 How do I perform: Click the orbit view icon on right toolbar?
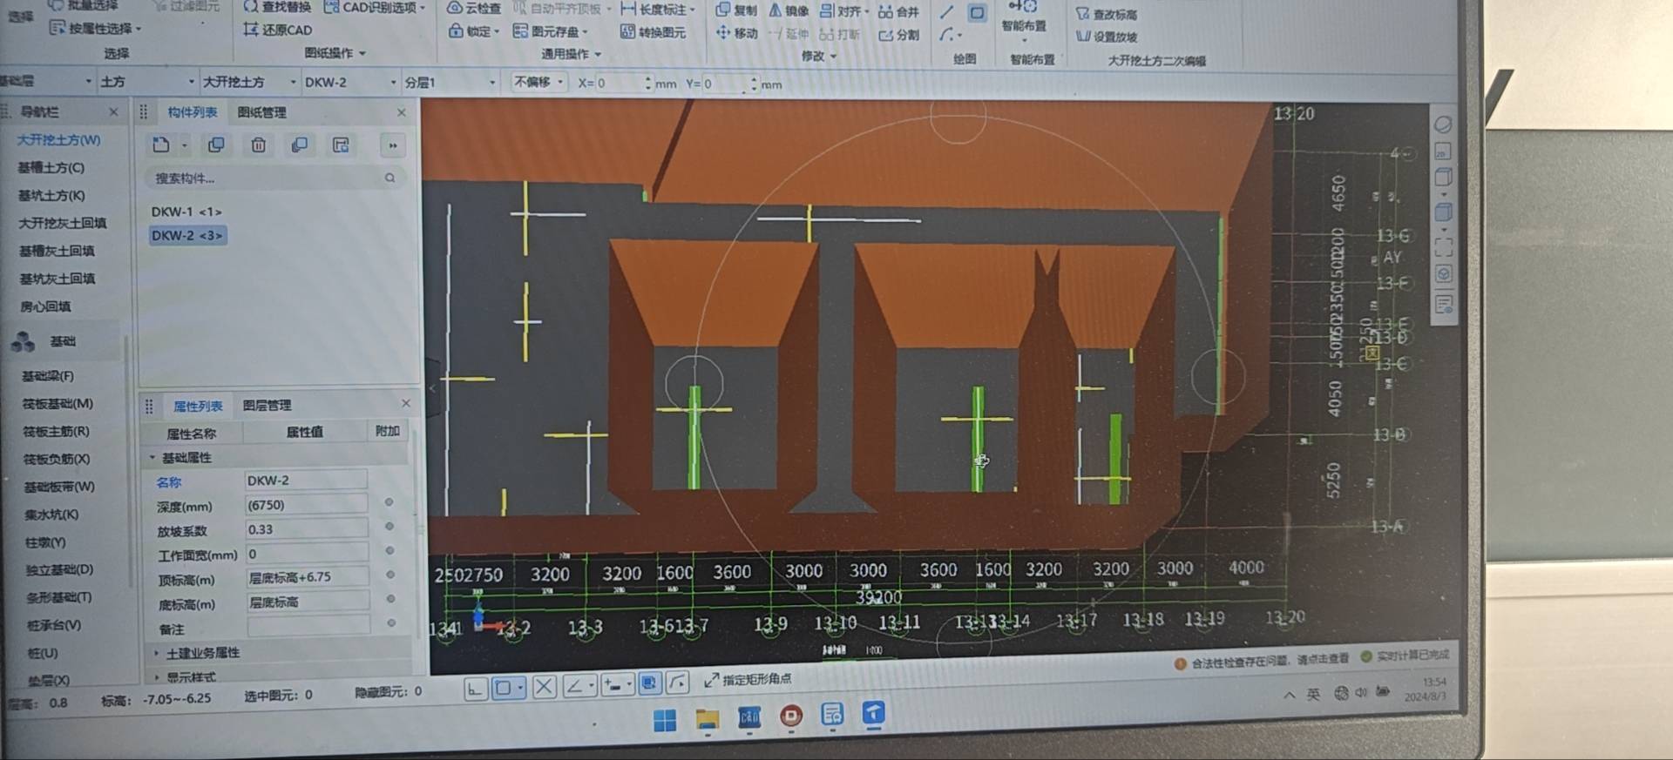[1443, 124]
